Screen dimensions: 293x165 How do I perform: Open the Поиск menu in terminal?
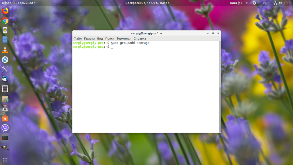(x=110, y=38)
